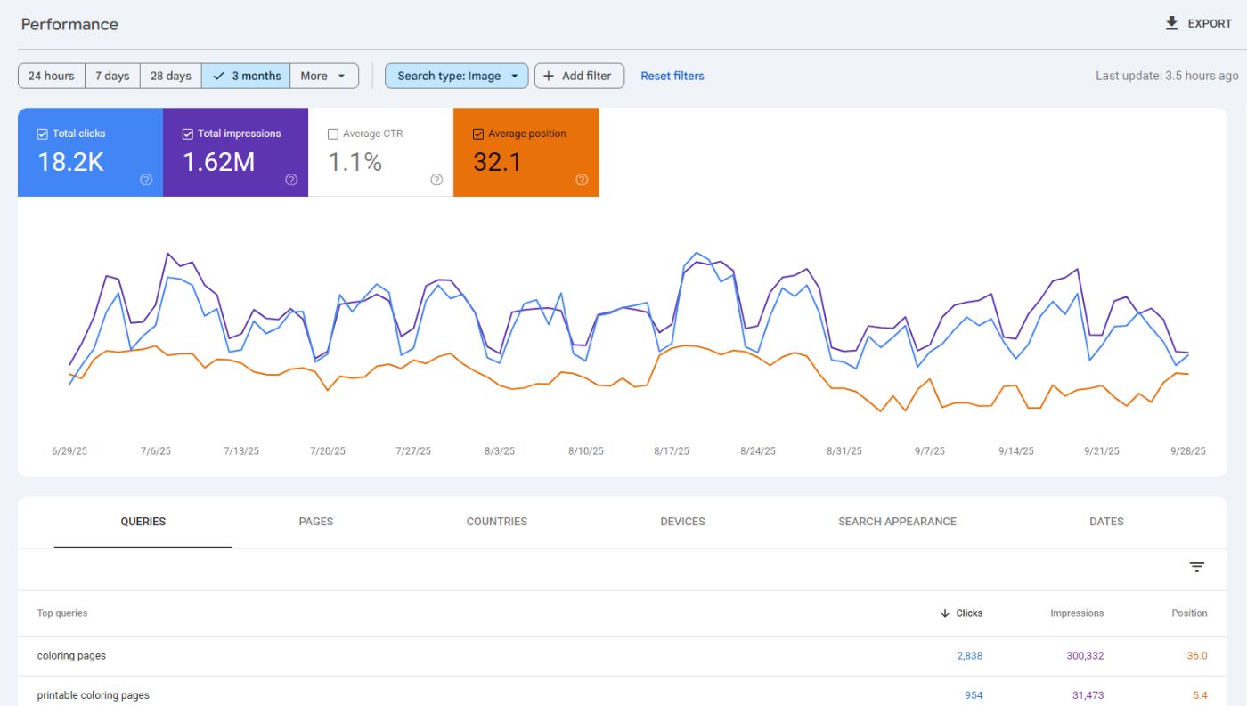Click the plus icon in Add filter
Screen dimensions: 1247x706
[x=549, y=76]
